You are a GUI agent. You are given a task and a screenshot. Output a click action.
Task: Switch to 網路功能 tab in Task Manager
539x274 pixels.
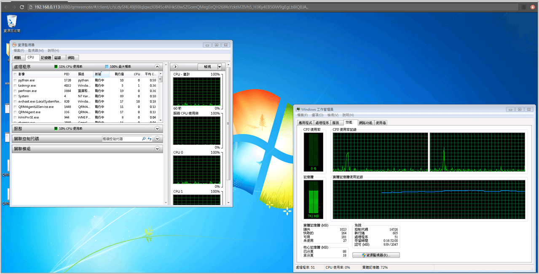click(365, 123)
